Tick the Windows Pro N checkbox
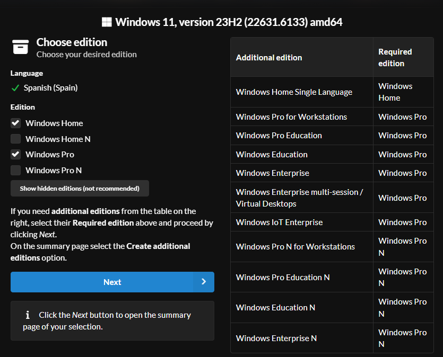 coord(16,170)
